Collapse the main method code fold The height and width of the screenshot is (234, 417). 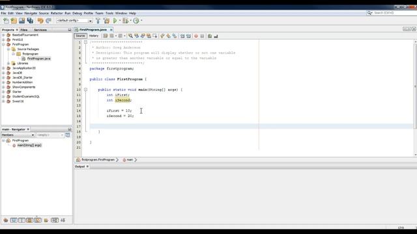(85, 90)
